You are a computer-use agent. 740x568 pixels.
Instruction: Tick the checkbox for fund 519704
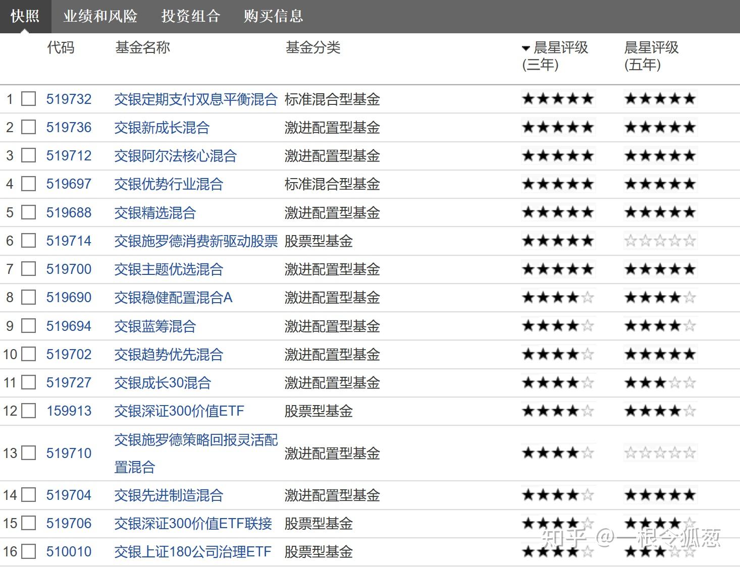coord(28,495)
